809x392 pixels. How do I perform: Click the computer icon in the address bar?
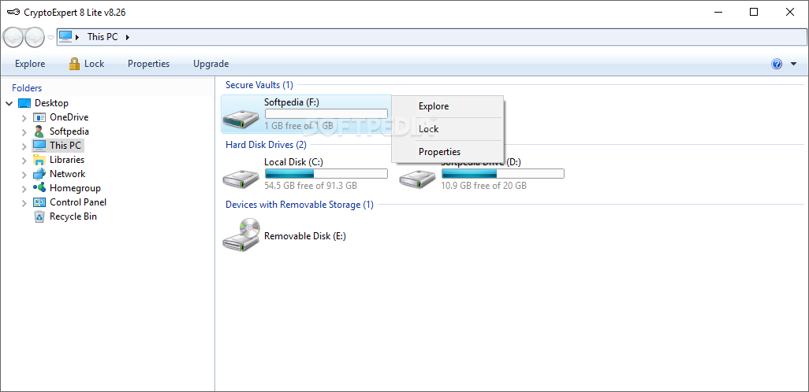(x=65, y=36)
